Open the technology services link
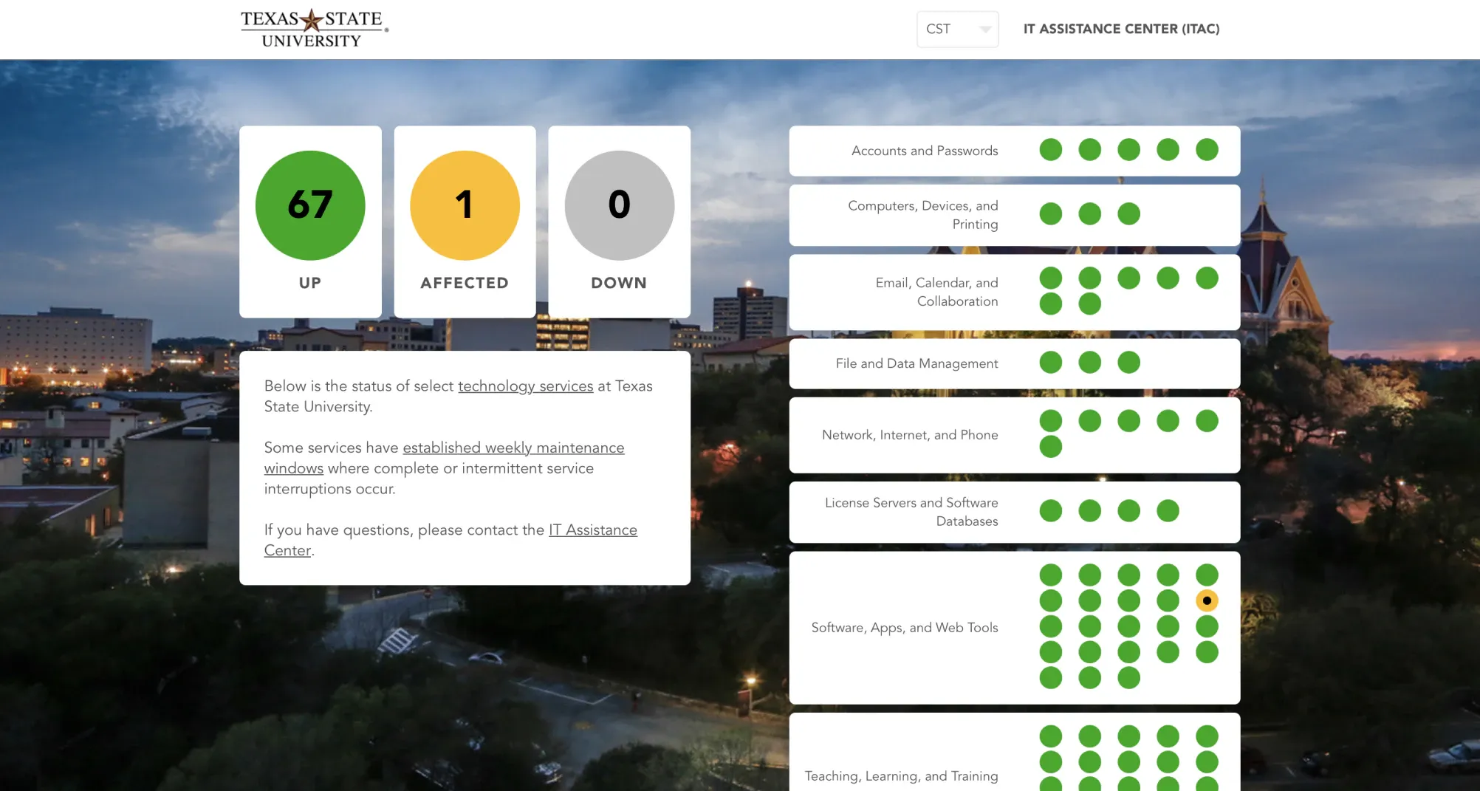 [525, 386]
